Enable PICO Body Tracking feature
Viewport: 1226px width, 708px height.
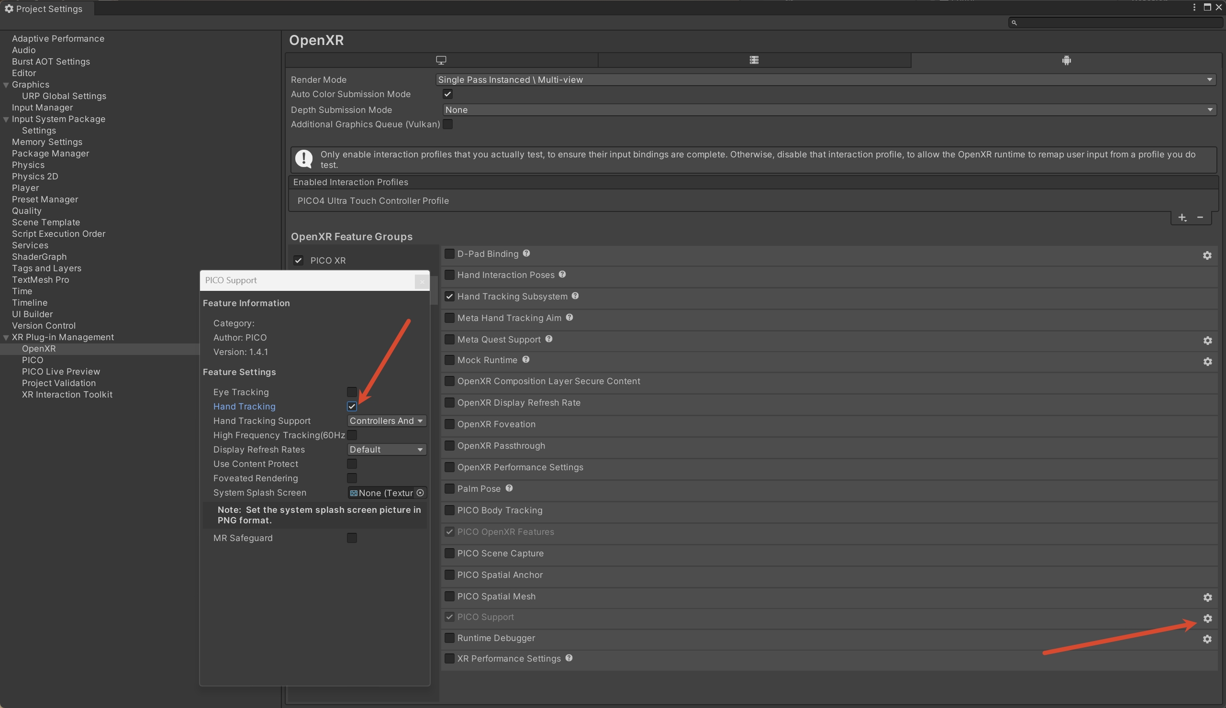coord(449,510)
